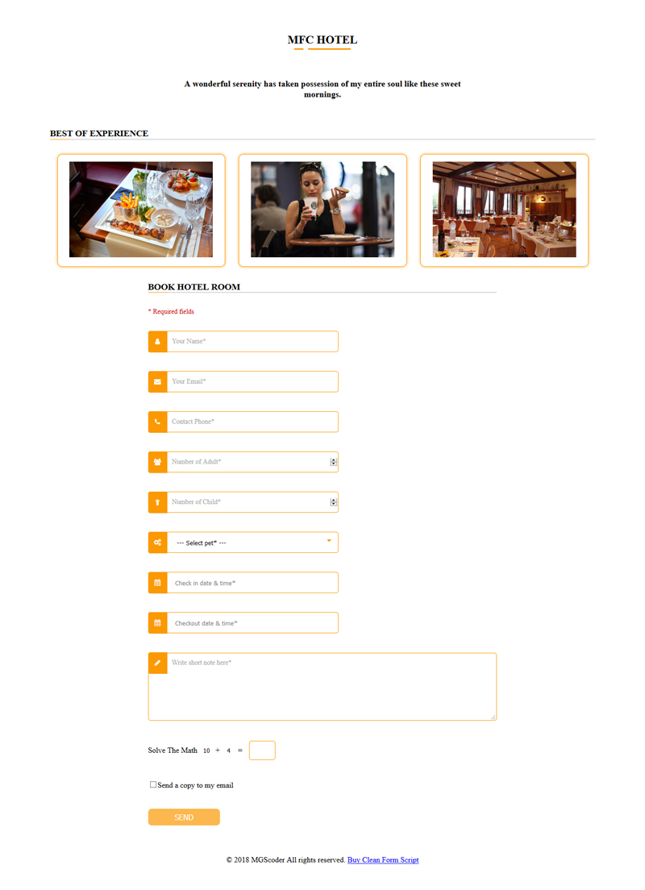Click the Number of Adult spinner arrows
The image size is (645, 890).
333,462
